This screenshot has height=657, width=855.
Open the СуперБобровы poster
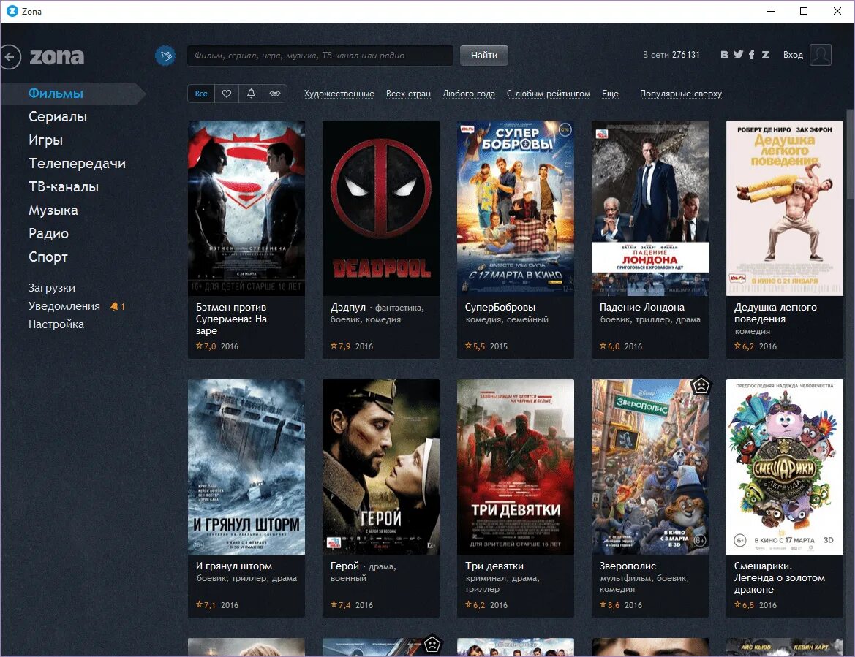[x=516, y=208]
